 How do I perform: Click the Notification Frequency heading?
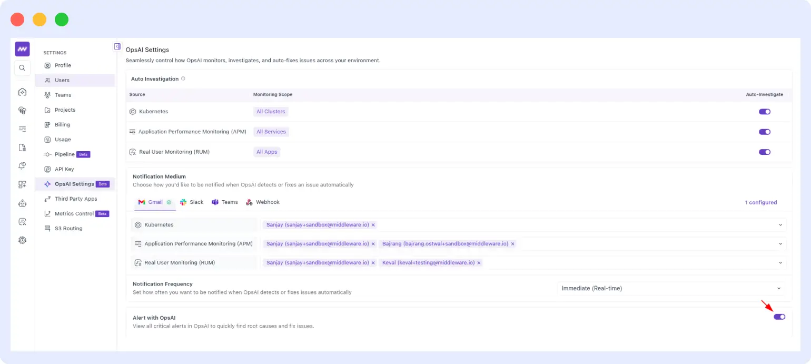163,284
